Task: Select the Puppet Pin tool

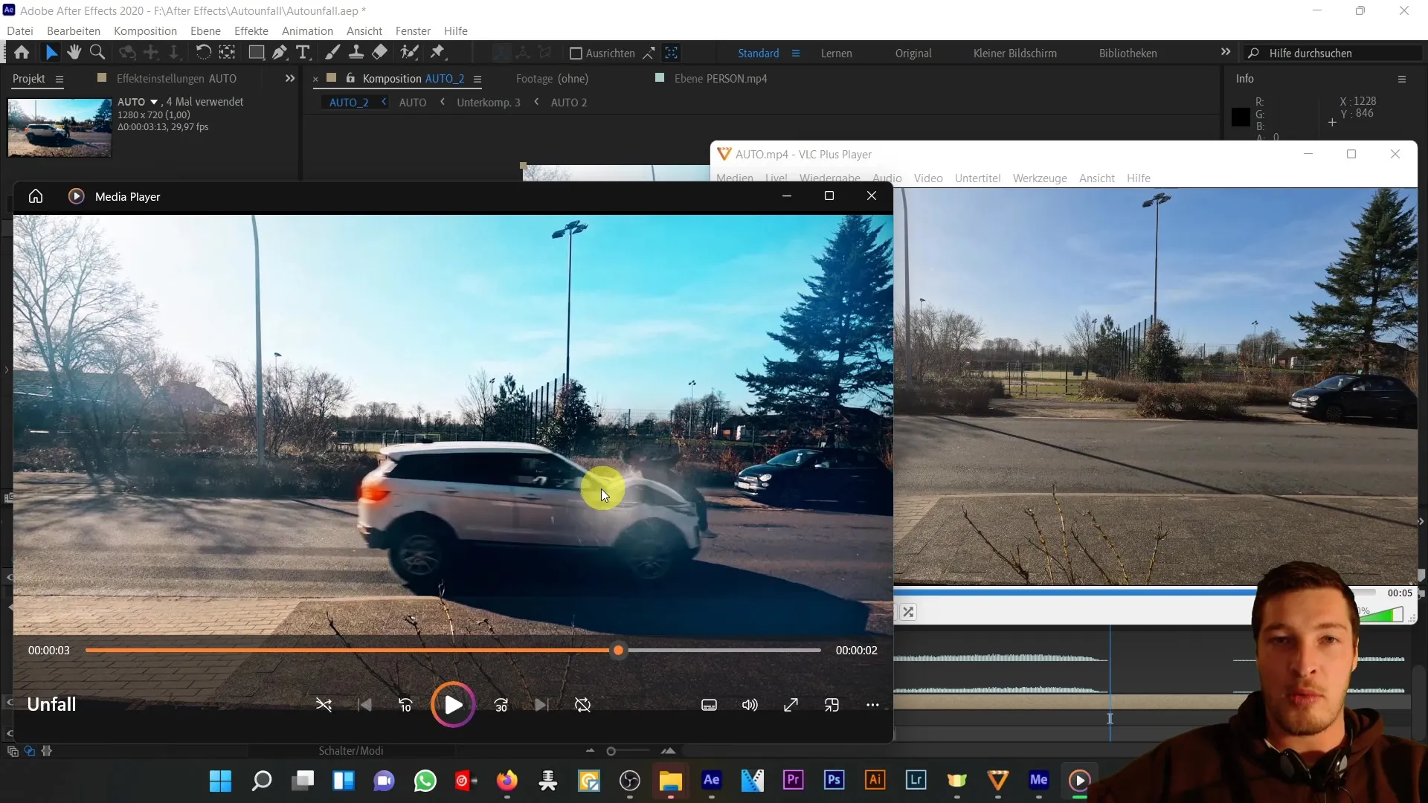Action: pos(438,53)
